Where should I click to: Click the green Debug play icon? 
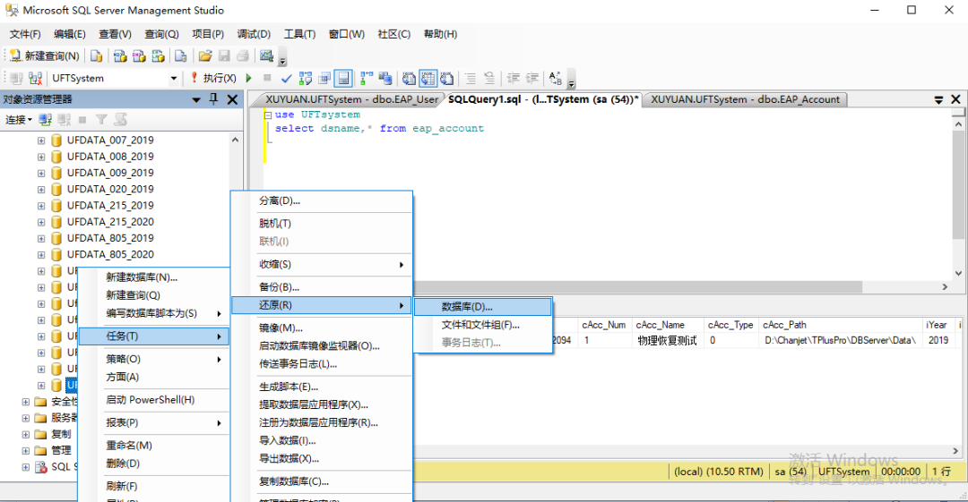click(x=249, y=78)
